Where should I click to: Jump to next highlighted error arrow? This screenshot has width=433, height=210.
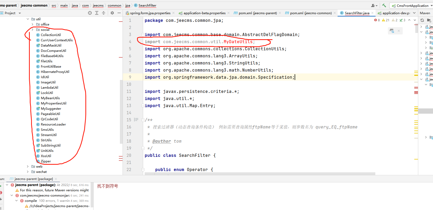coord(415,20)
